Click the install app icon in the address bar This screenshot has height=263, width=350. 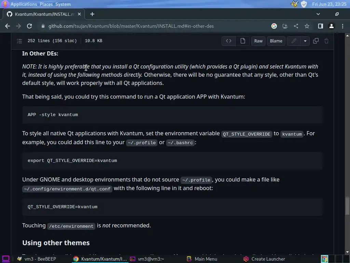click(x=285, y=26)
